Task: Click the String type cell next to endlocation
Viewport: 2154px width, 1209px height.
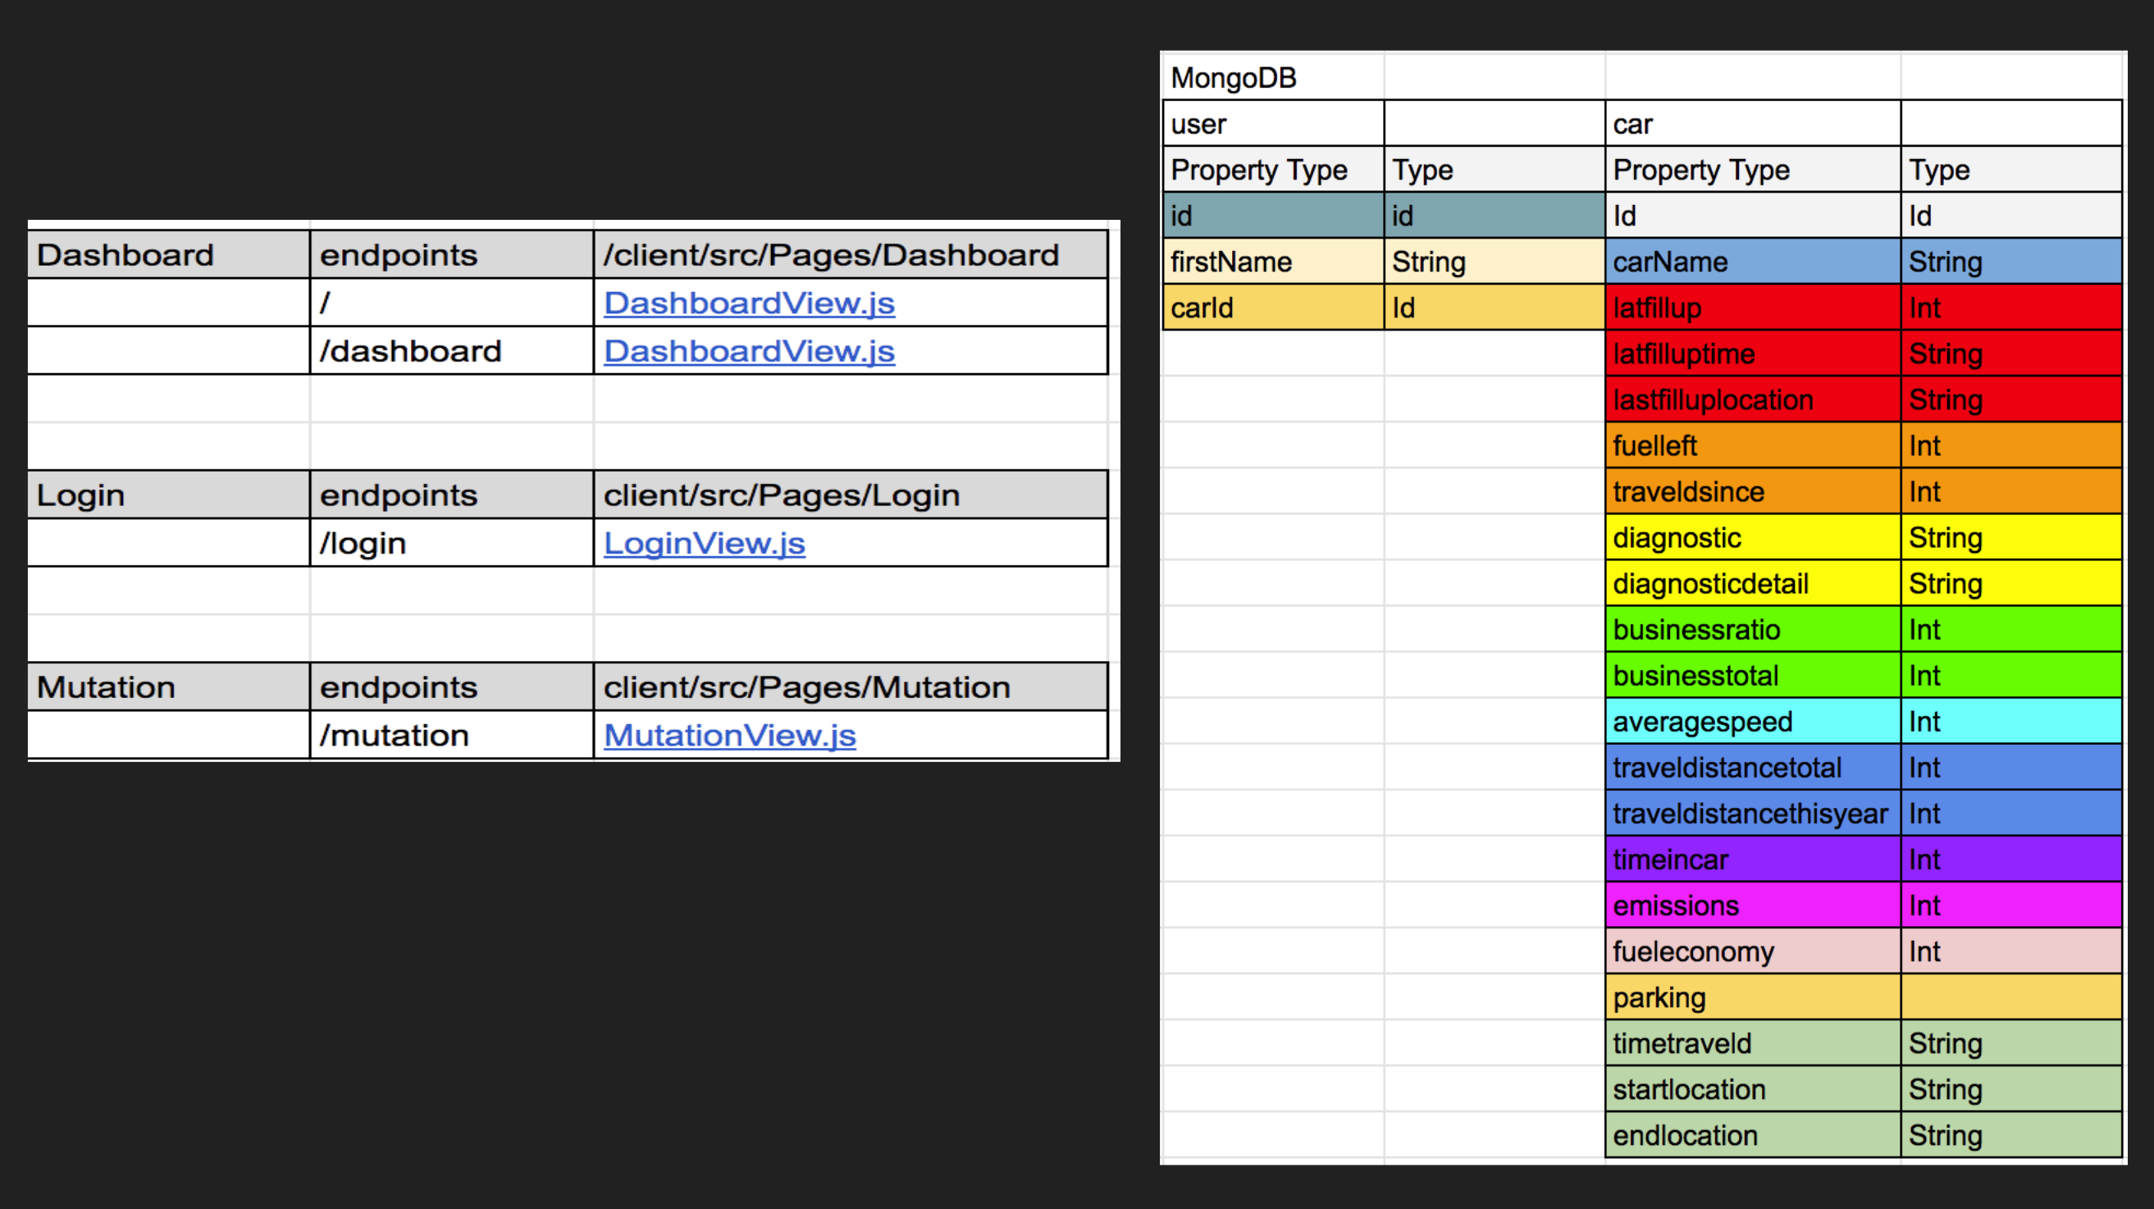Action: click(2011, 1135)
